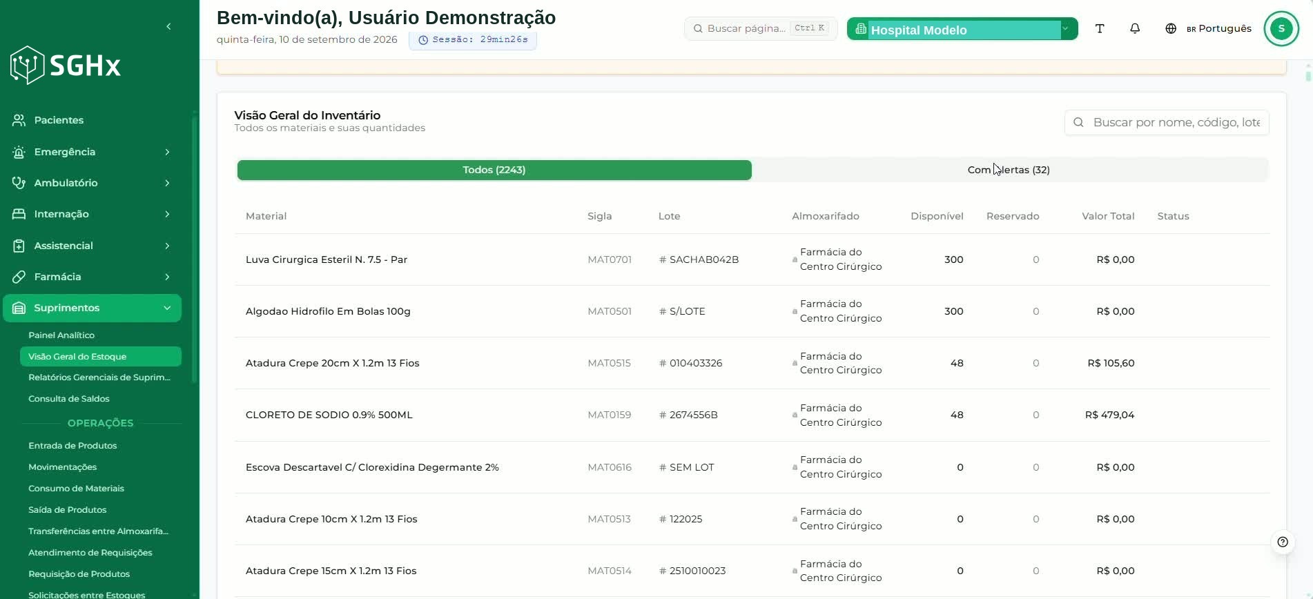This screenshot has height=599, width=1313.
Task: Go to Movimentações
Action: pyautogui.click(x=62, y=467)
